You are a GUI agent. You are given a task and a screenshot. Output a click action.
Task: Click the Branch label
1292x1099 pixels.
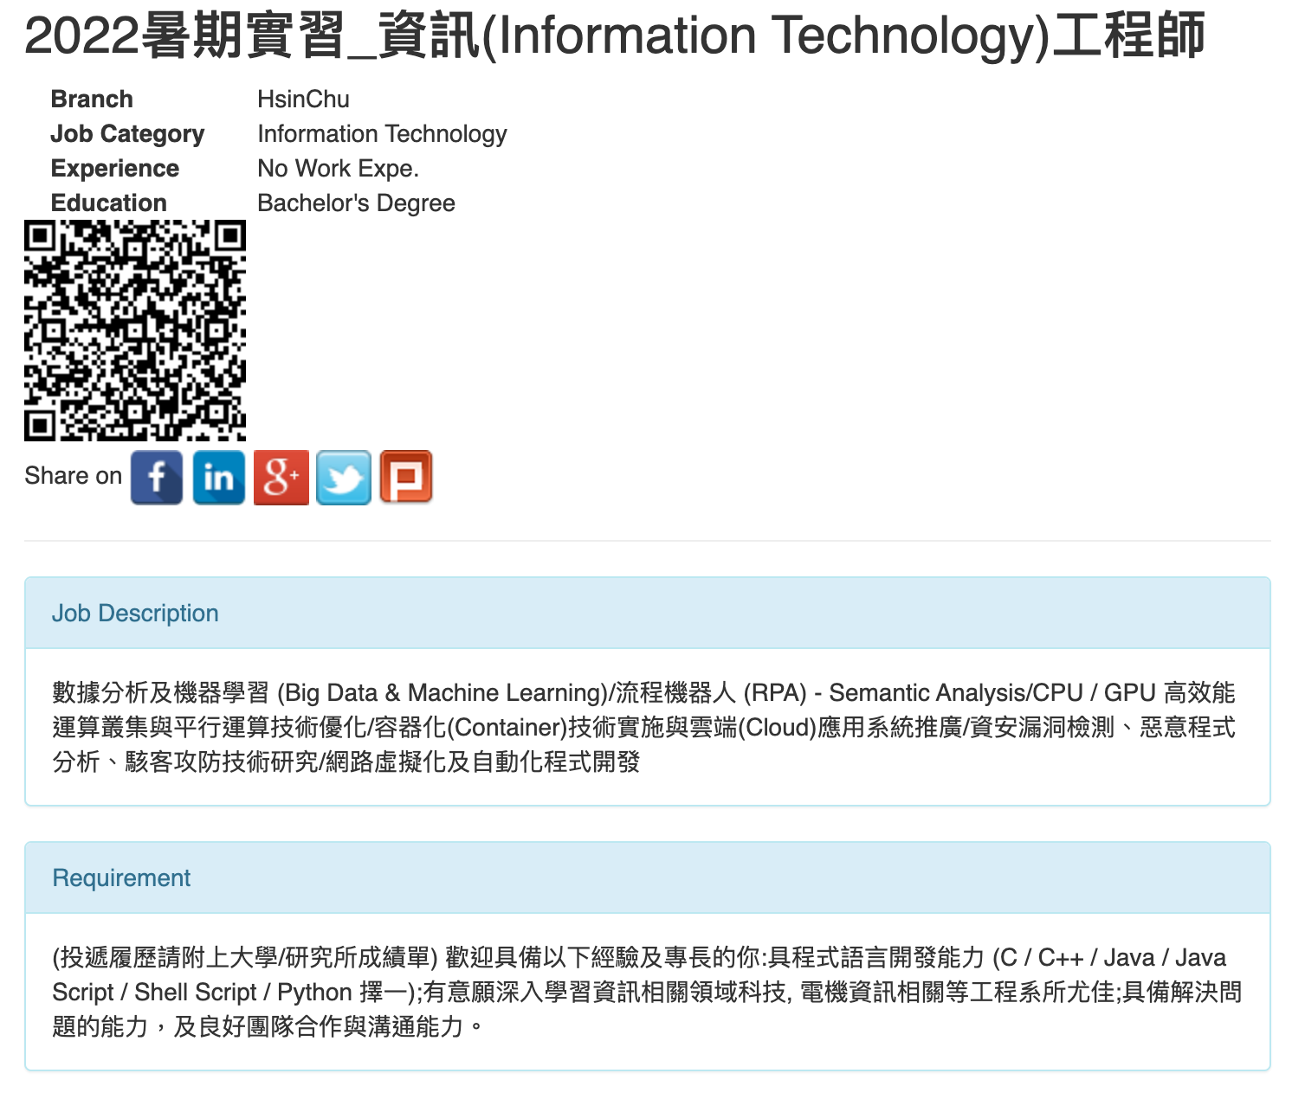coord(92,100)
